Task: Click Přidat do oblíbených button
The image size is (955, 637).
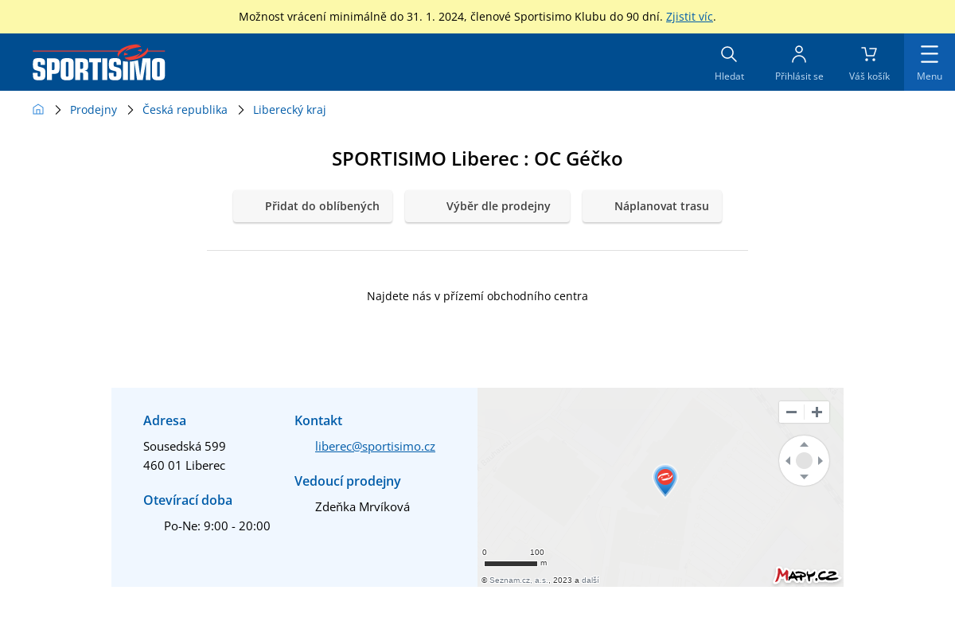Action: pos(313,206)
